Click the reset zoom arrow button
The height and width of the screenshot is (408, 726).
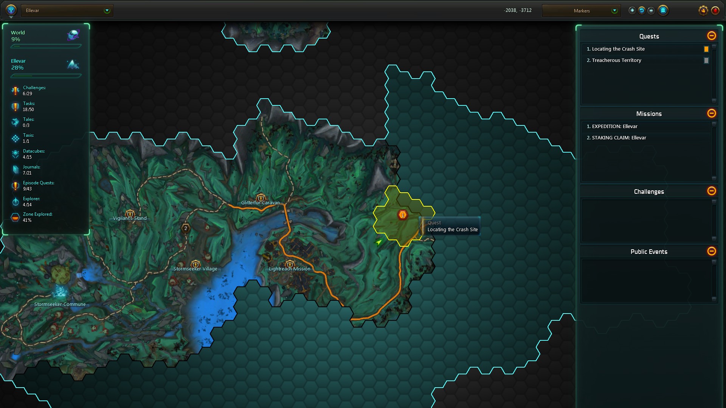pos(641,11)
